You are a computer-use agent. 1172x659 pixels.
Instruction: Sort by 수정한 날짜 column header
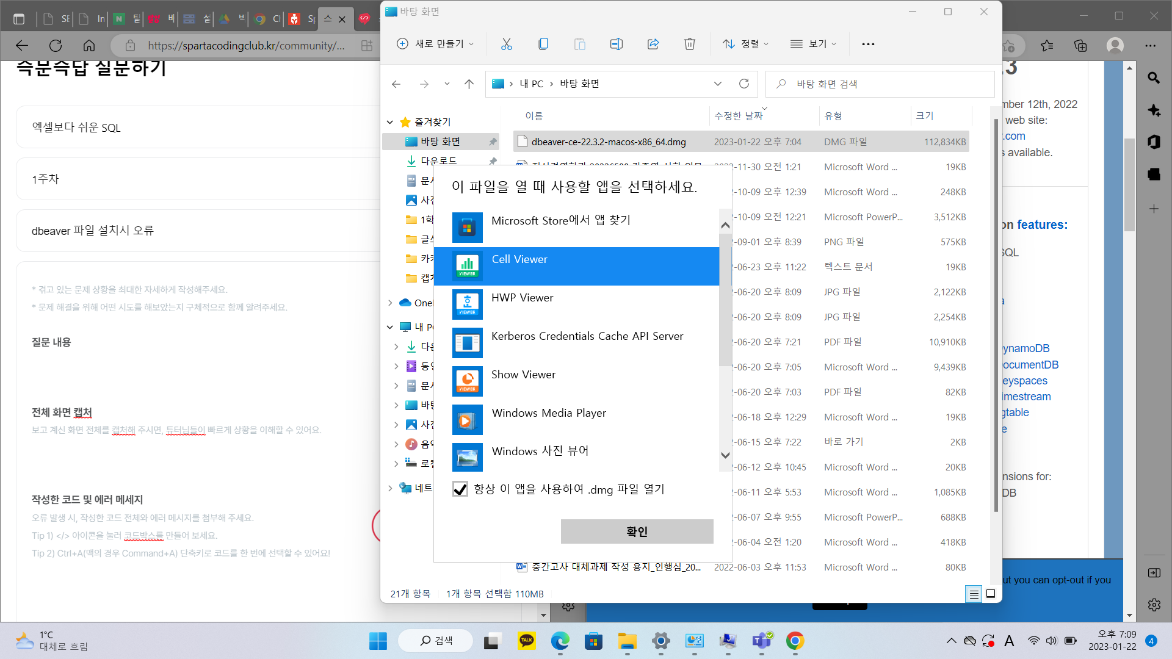pyautogui.click(x=739, y=116)
